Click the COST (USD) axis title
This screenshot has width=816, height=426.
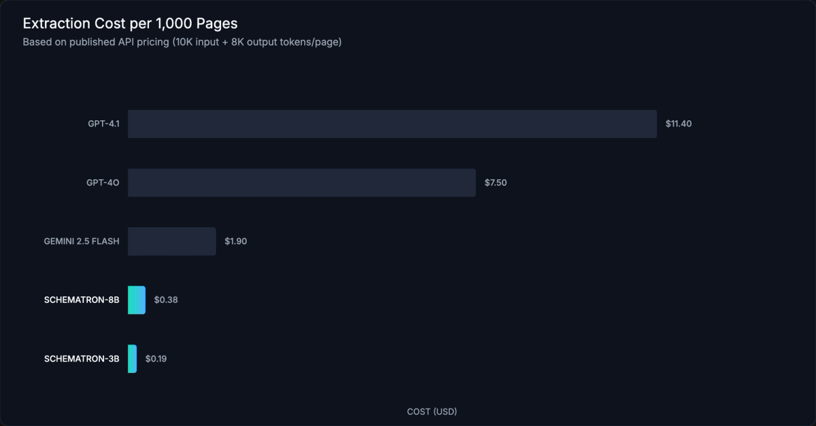[x=432, y=411]
